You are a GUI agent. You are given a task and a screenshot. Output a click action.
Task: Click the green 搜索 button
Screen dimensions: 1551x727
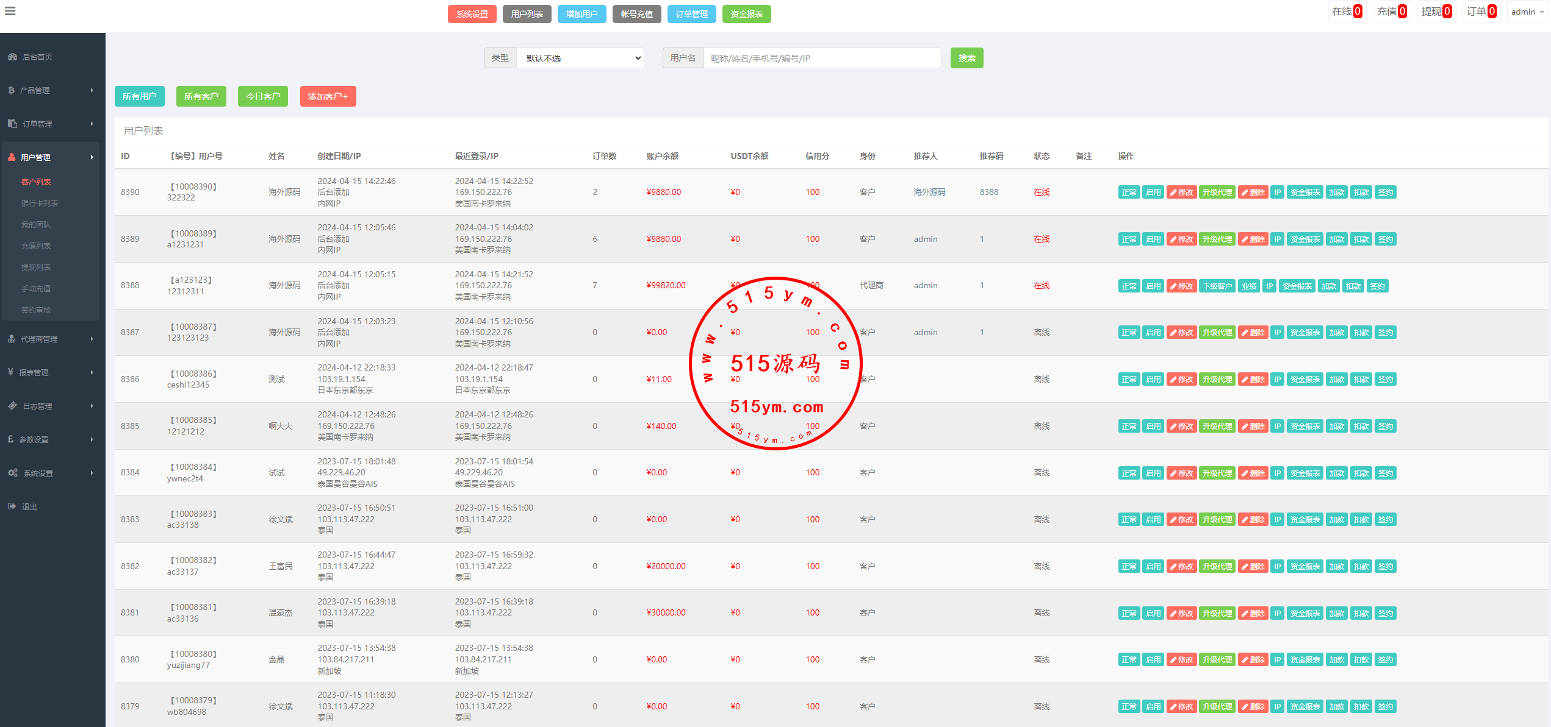click(x=966, y=58)
